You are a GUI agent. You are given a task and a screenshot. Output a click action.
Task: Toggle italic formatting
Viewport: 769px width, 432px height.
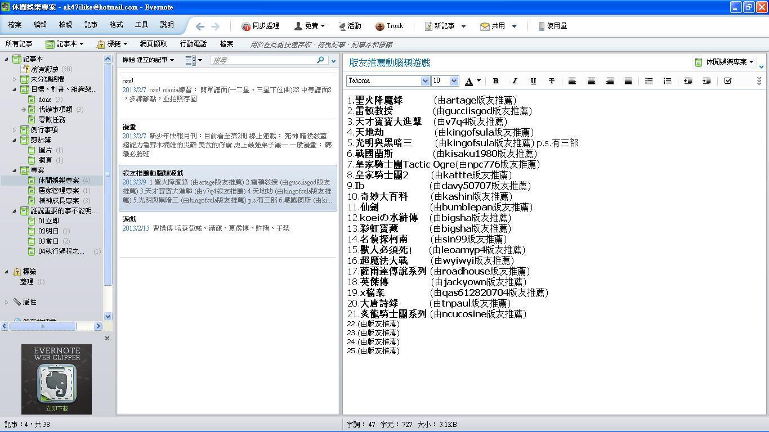coord(514,81)
